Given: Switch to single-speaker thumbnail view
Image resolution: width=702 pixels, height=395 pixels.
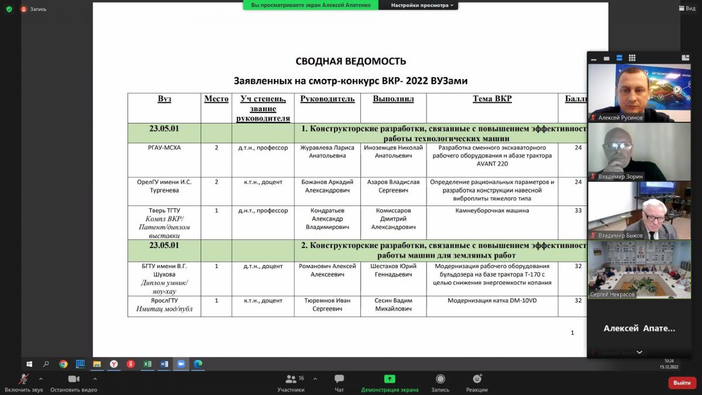Looking at the screenshot, I should click(x=607, y=58).
